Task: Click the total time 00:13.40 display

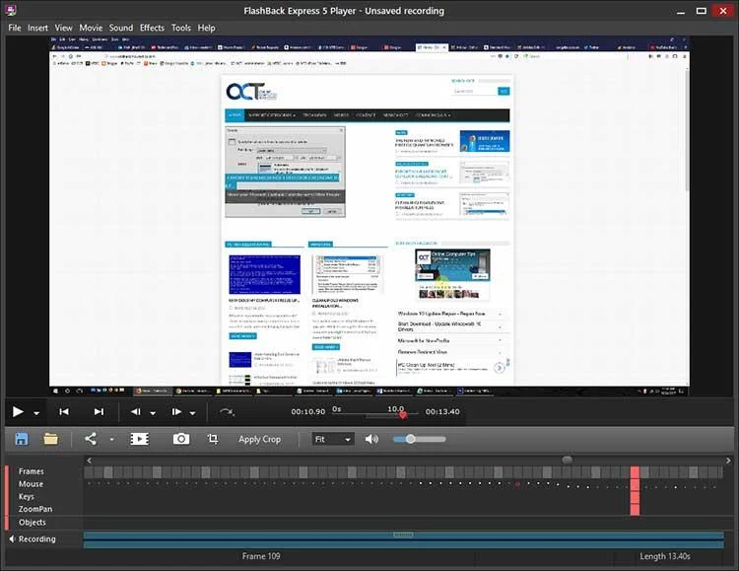Action: pyautogui.click(x=442, y=412)
